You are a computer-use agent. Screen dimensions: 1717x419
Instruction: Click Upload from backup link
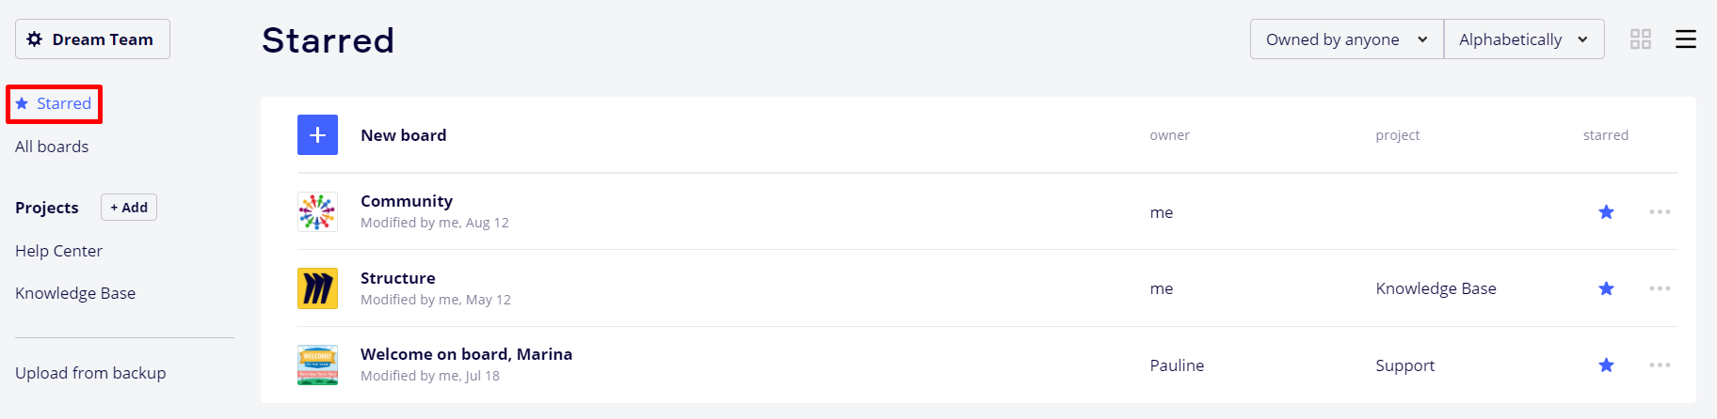90,373
